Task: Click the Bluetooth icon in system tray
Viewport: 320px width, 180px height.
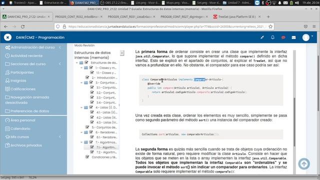Action: [263, 3]
